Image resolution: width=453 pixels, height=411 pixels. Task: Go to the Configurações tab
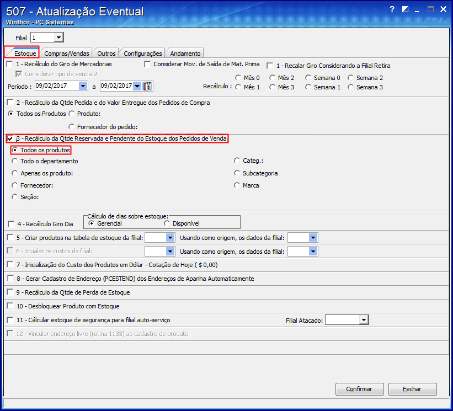142,53
